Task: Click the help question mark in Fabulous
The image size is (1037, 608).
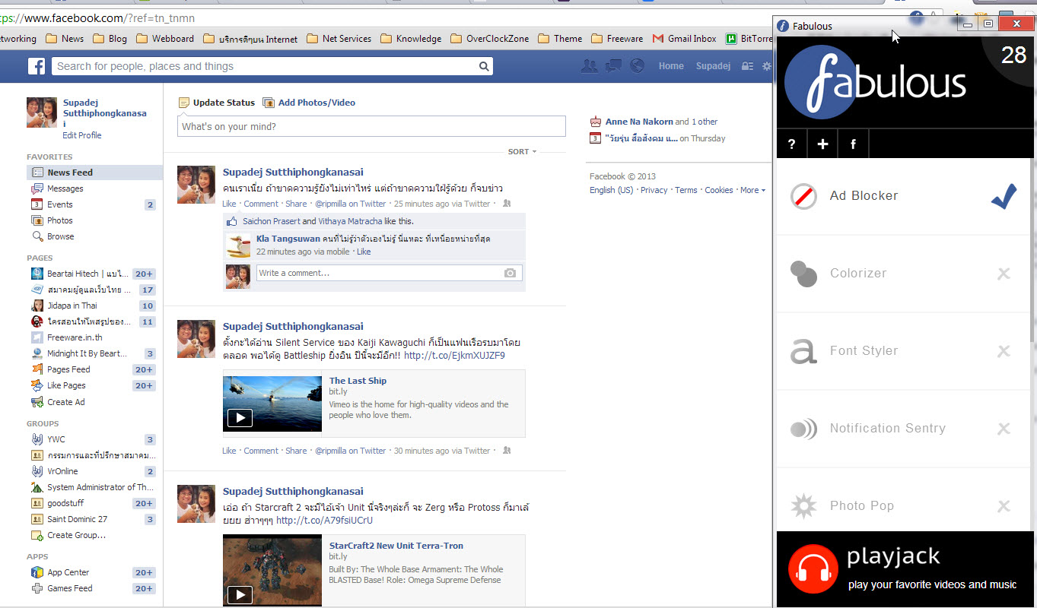Action: [792, 144]
